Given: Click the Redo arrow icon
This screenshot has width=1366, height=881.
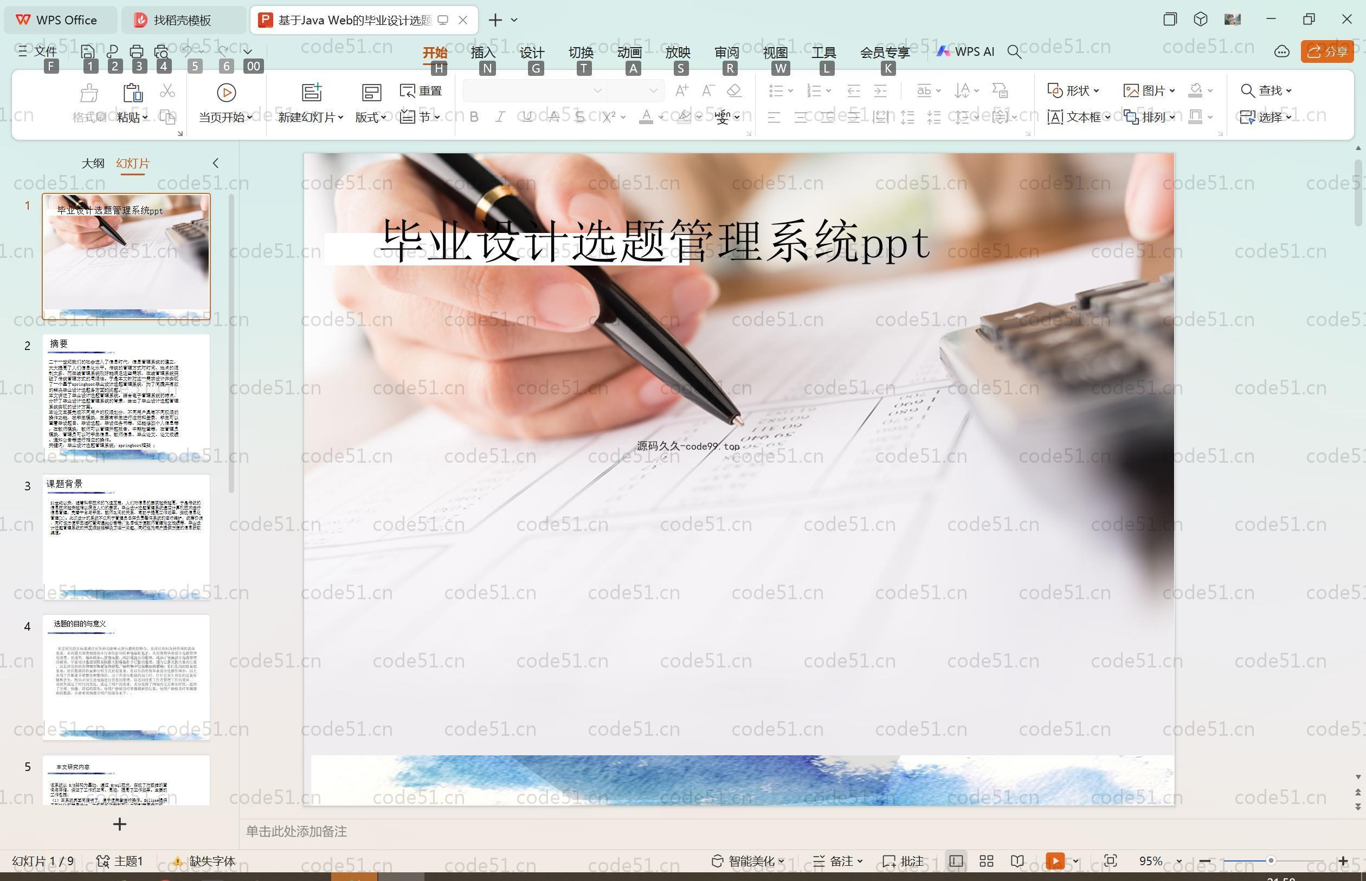Looking at the screenshot, I should tap(224, 51).
